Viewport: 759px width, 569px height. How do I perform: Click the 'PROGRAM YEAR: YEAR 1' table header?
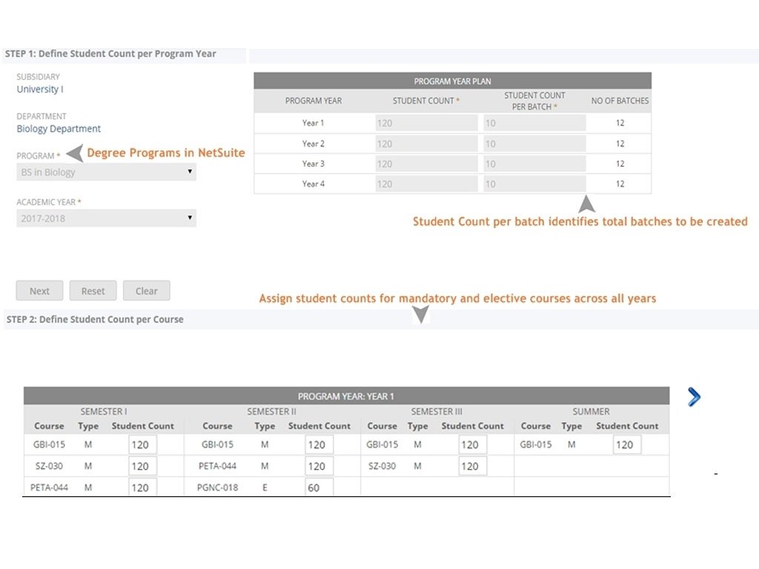pyautogui.click(x=346, y=396)
